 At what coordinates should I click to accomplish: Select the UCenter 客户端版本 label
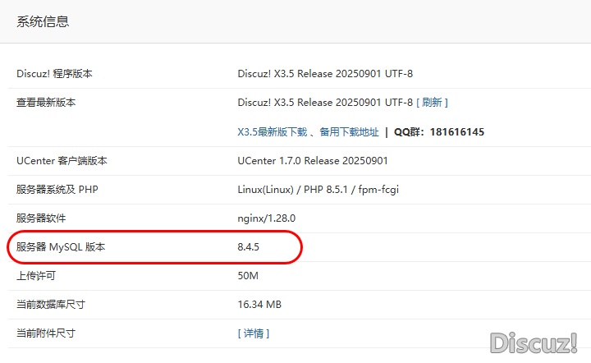pyautogui.click(x=62, y=161)
